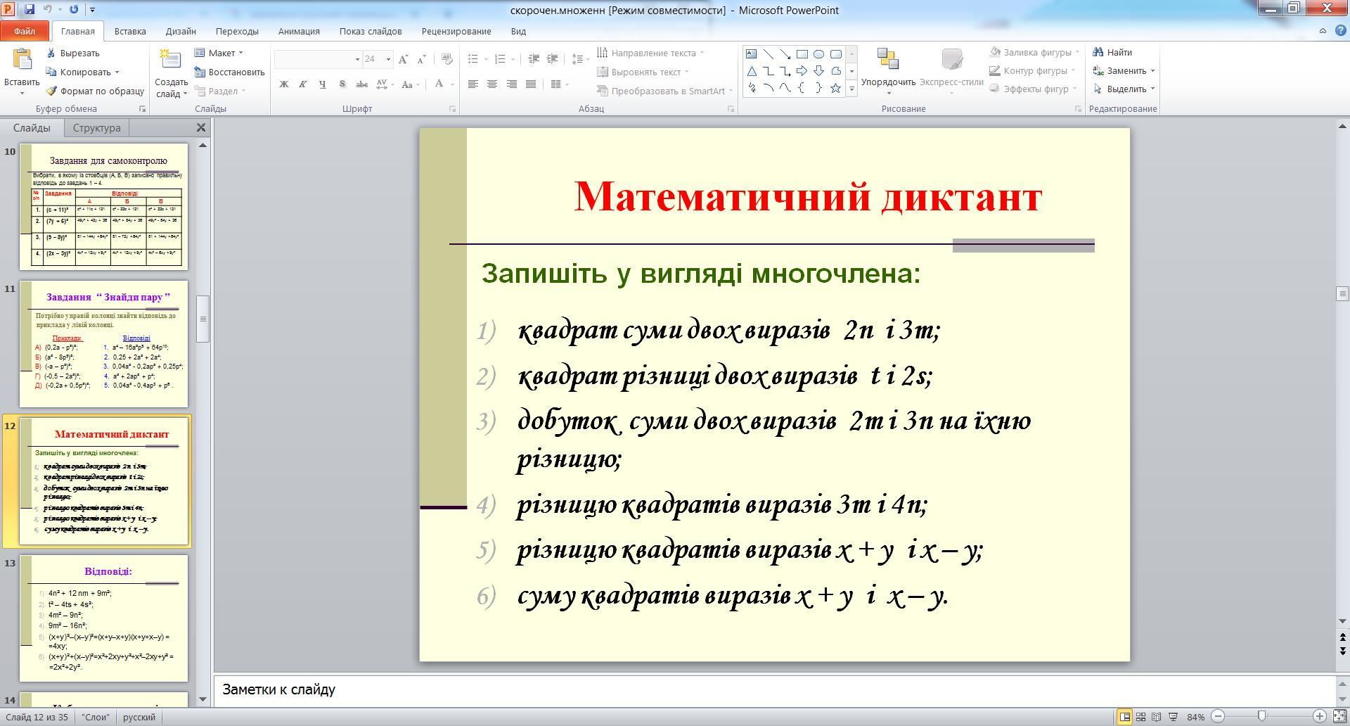Open the font size dropdown showing 24
The height and width of the screenshot is (726, 1350).
[388, 59]
